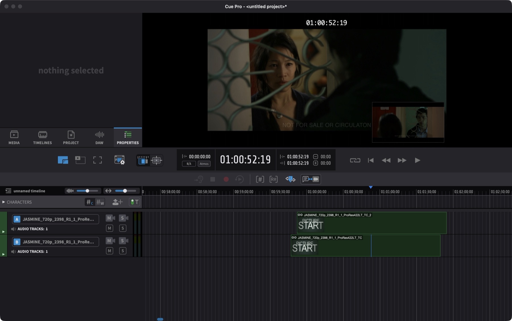Click the 00:00:00:00 start offset field
Viewport: 512px width, 321px height.
pos(200,157)
